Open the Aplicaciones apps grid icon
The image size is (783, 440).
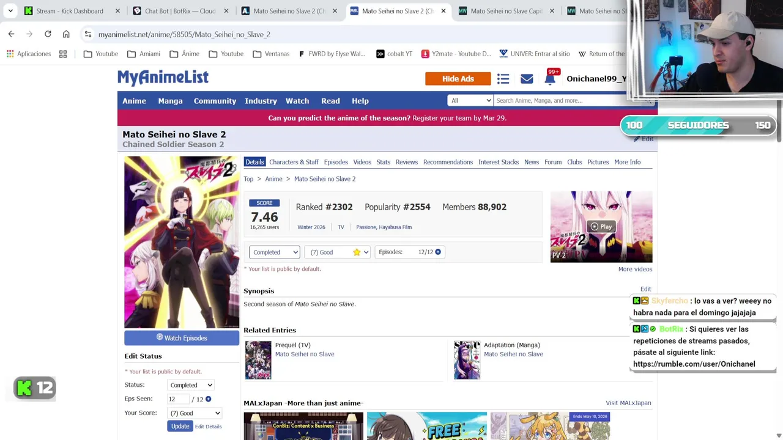(10, 54)
